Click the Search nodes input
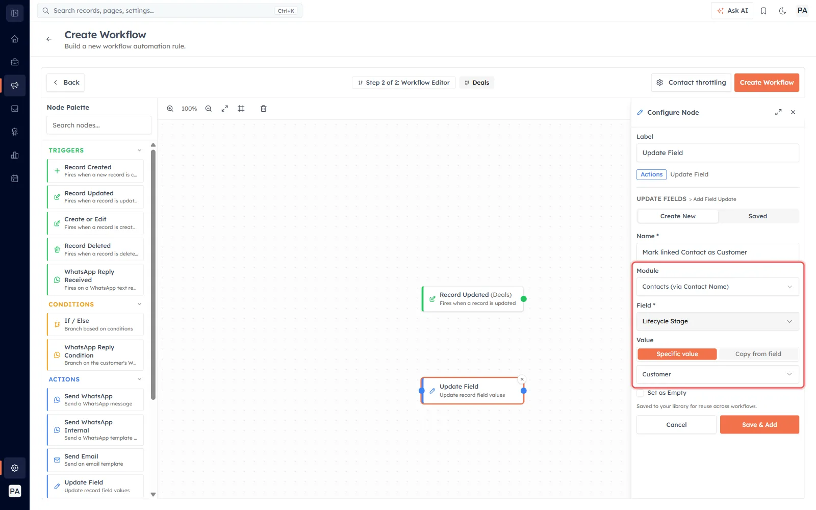The image size is (816, 510). (x=99, y=125)
